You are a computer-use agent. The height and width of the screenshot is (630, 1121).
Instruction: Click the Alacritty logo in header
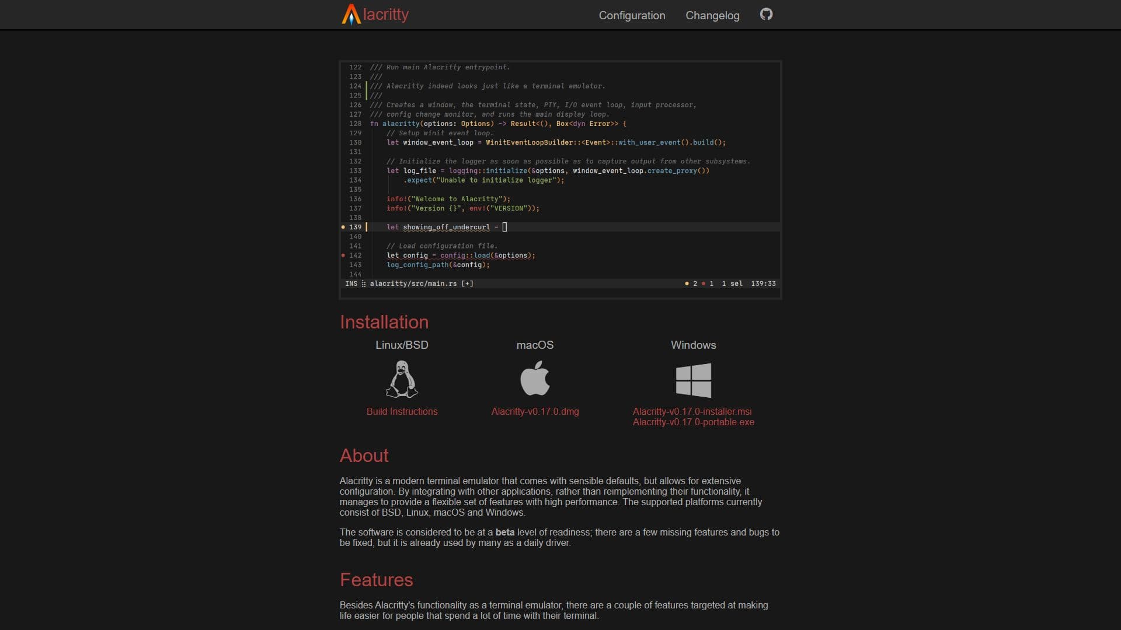coord(375,15)
